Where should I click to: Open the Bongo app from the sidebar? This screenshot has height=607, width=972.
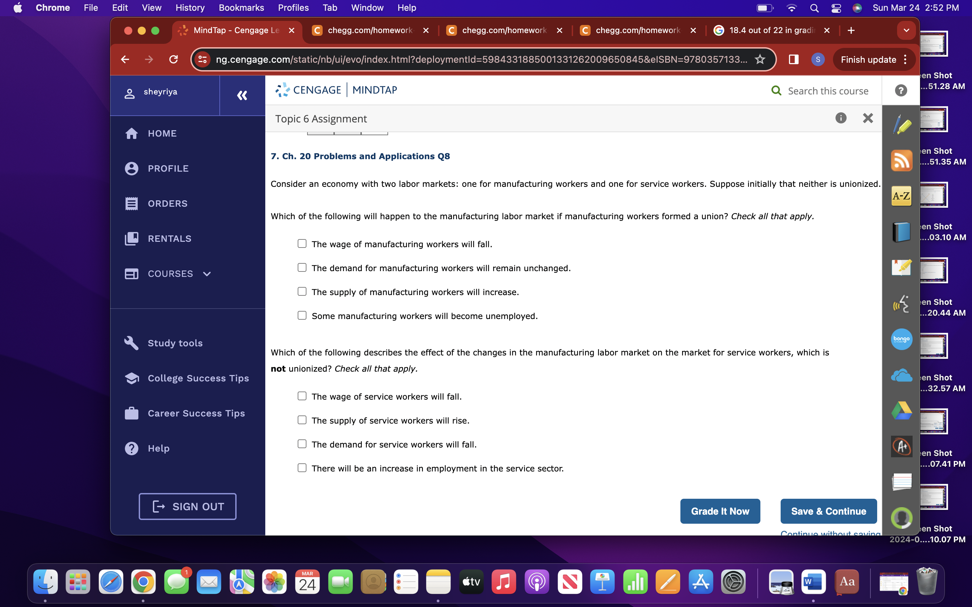tap(901, 339)
